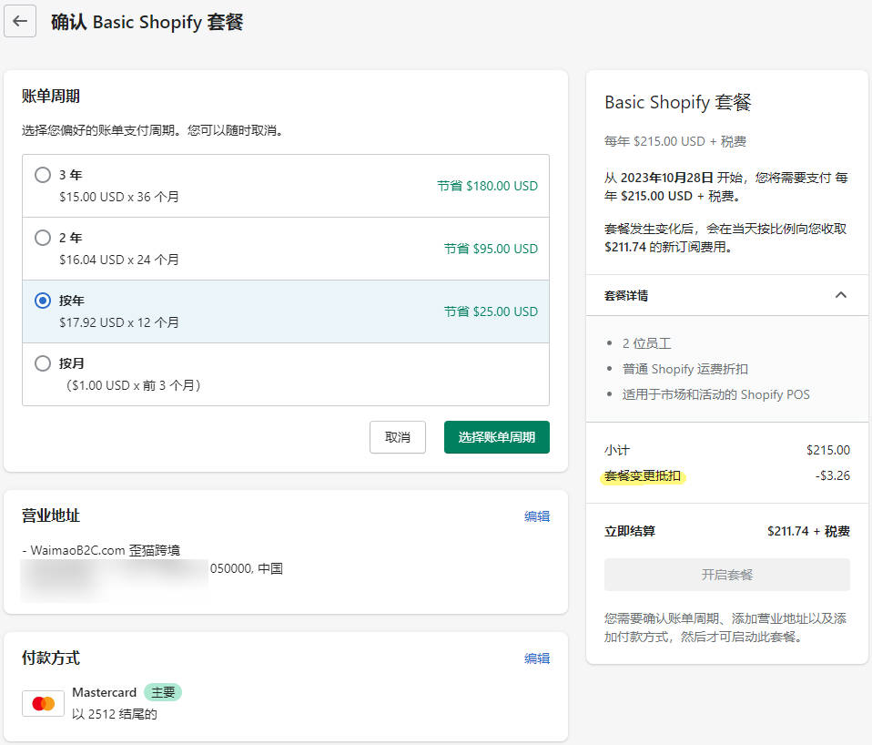Click the 套餐变更抵扣 label
This screenshot has width=872, height=745.
pos(643,475)
